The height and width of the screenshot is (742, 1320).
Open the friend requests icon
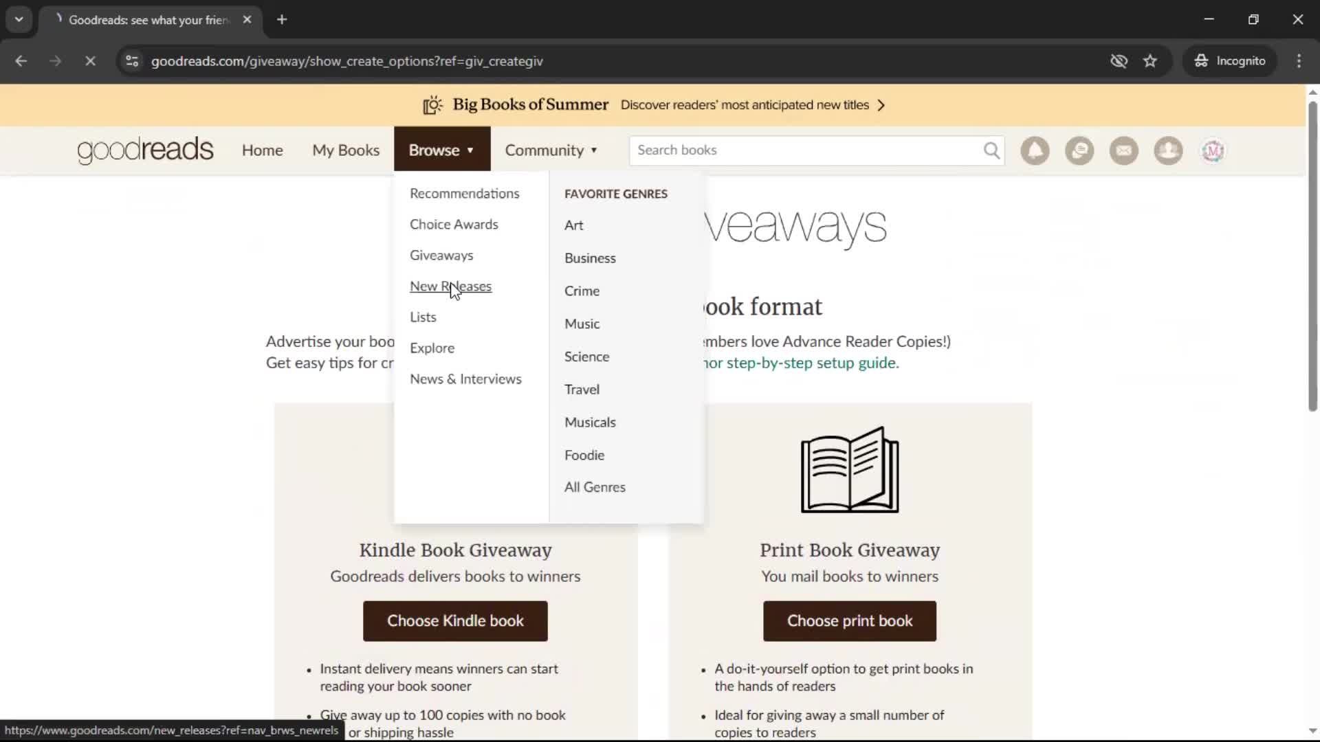click(1168, 150)
